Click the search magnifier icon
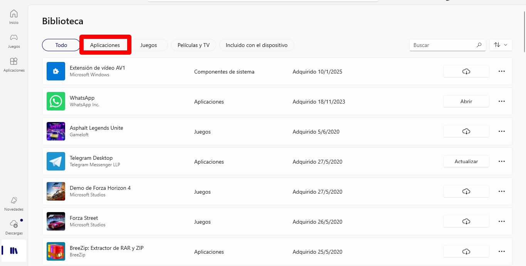The width and height of the screenshot is (526, 266). 479,45
